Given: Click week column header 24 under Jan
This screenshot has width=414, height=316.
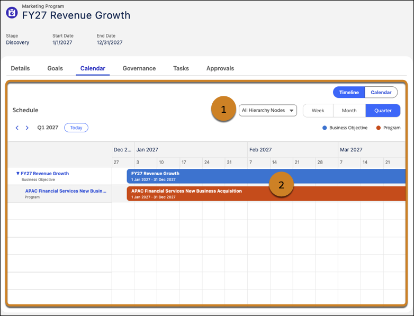Looking at the screenshot, I should pyautogui.click(x=207, y=162).
